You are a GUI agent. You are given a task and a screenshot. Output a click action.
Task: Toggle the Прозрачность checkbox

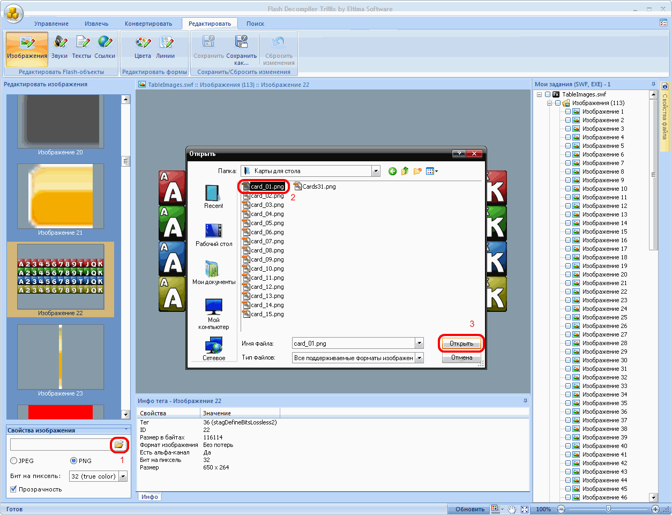14,489
